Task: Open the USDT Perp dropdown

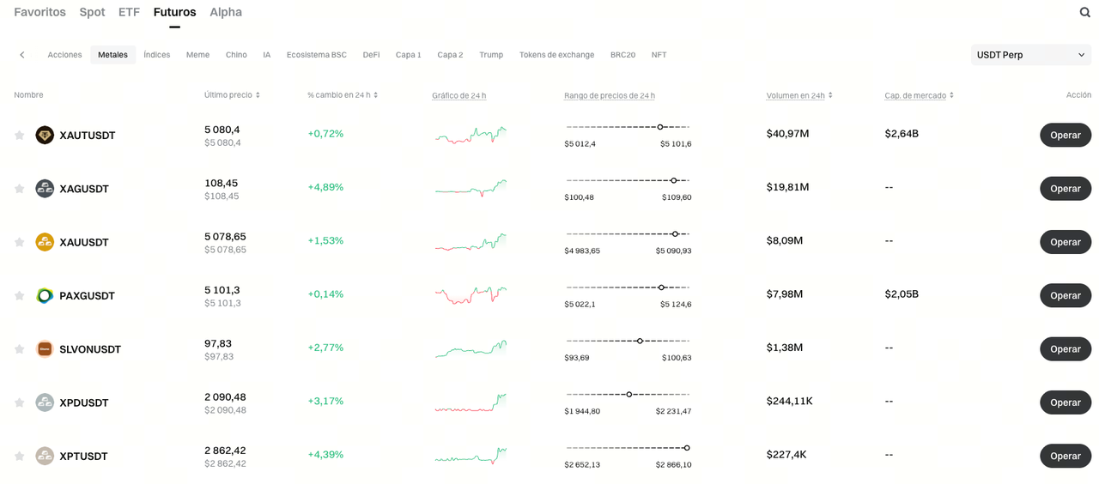Action: (1030, 55)
